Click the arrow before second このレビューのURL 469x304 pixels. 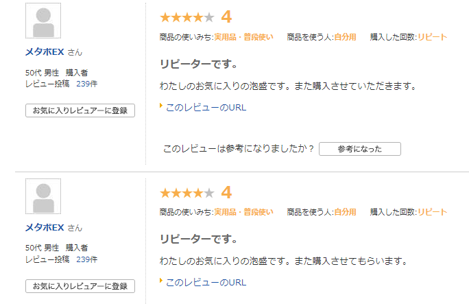161,281
